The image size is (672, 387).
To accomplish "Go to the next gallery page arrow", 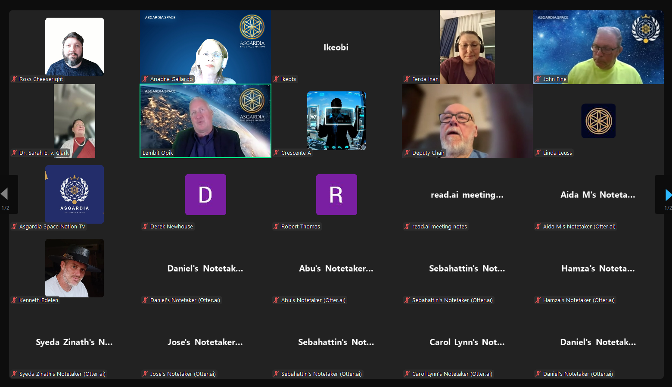I will 667,195.
